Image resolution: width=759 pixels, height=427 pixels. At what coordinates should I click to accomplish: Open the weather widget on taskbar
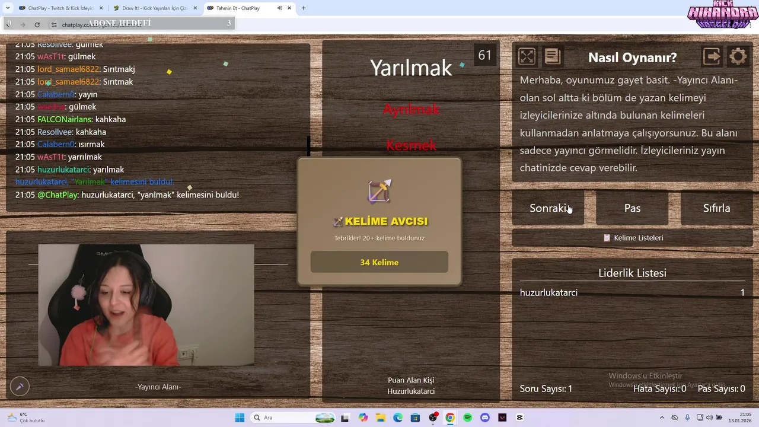[25, 418]
